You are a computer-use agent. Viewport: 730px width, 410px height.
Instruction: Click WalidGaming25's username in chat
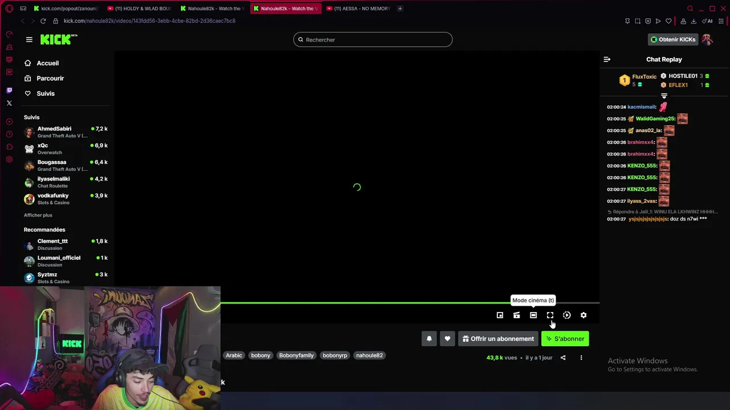pos(655,118)
